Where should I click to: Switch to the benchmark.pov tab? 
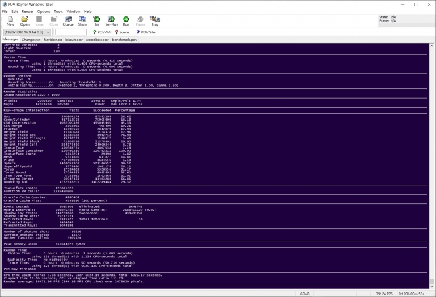(124, 40)
